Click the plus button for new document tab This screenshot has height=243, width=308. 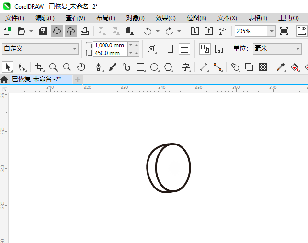(x=78, y=79)
